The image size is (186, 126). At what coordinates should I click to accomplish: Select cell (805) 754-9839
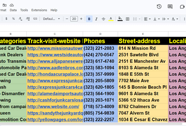click(x=100, y=113)
